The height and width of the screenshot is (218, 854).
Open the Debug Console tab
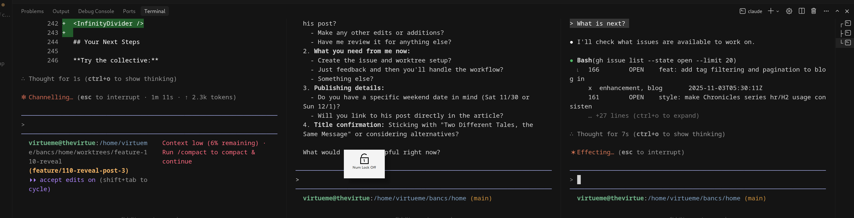coord(96,11)
